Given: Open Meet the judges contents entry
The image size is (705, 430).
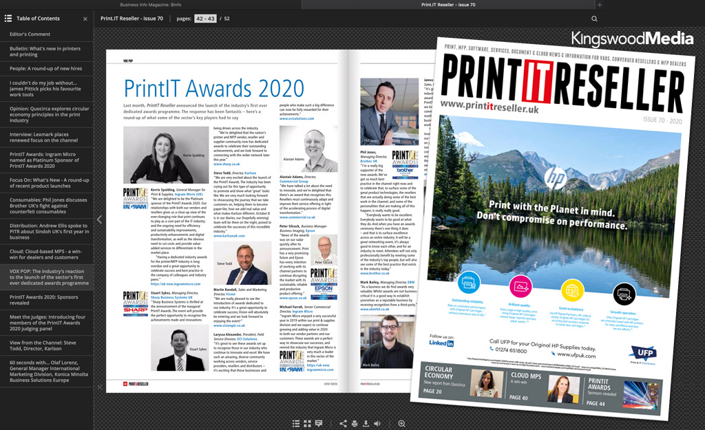Looking at the screenshot, I should [x=47, y=323].
